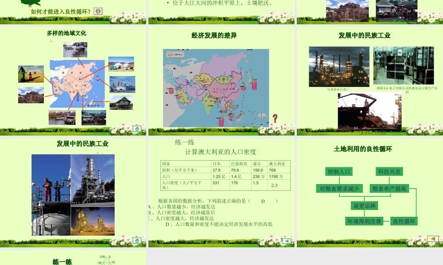Click the heading 计算澳大利亚的人口密度
Screen dimensions: 443x265
pyautogui.click(x=221, y=152)
